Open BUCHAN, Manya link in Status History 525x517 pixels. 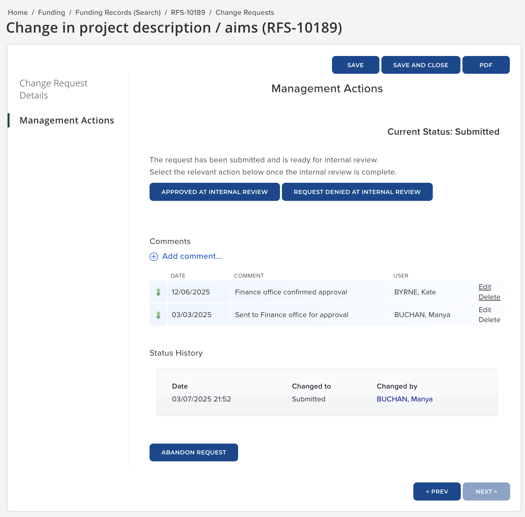tap(404, 399)
